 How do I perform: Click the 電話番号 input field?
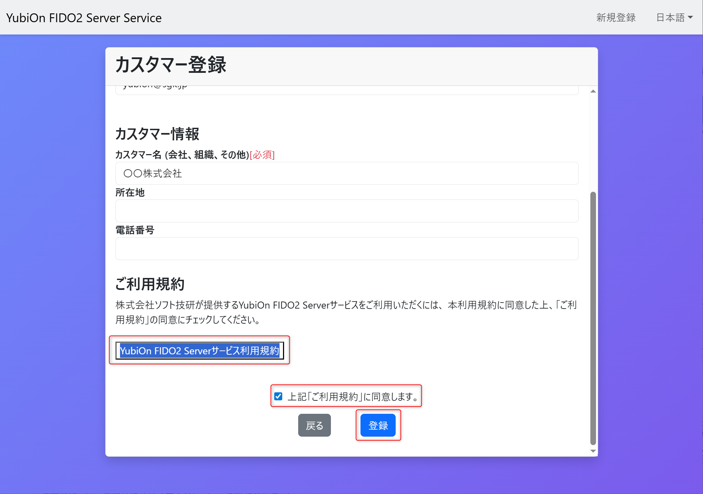[x=347, y=248]
